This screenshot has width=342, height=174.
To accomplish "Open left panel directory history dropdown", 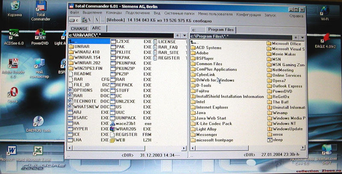I will (x=185, y=36).
